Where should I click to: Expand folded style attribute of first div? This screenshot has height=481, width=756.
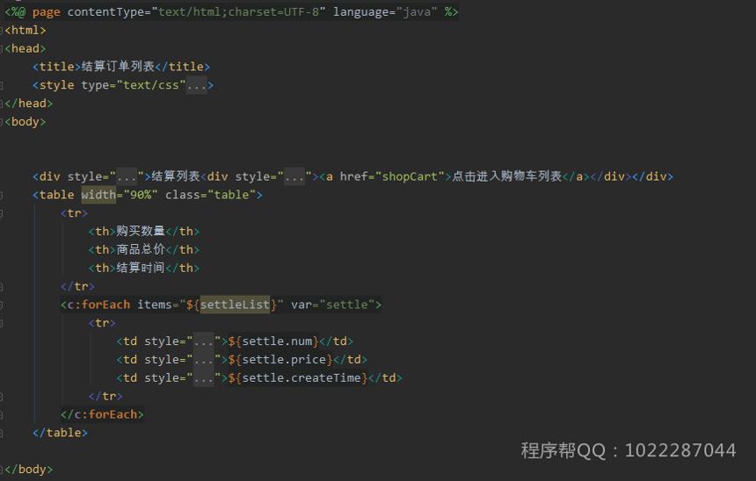click(x=127, y=176)
